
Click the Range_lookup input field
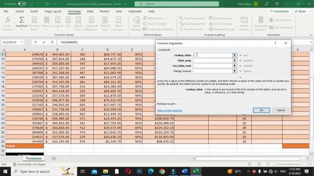[x=212, y=71]
